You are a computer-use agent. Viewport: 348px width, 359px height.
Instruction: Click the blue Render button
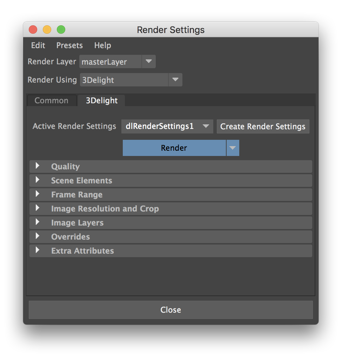pyautogui.click(x=174, y=148)
